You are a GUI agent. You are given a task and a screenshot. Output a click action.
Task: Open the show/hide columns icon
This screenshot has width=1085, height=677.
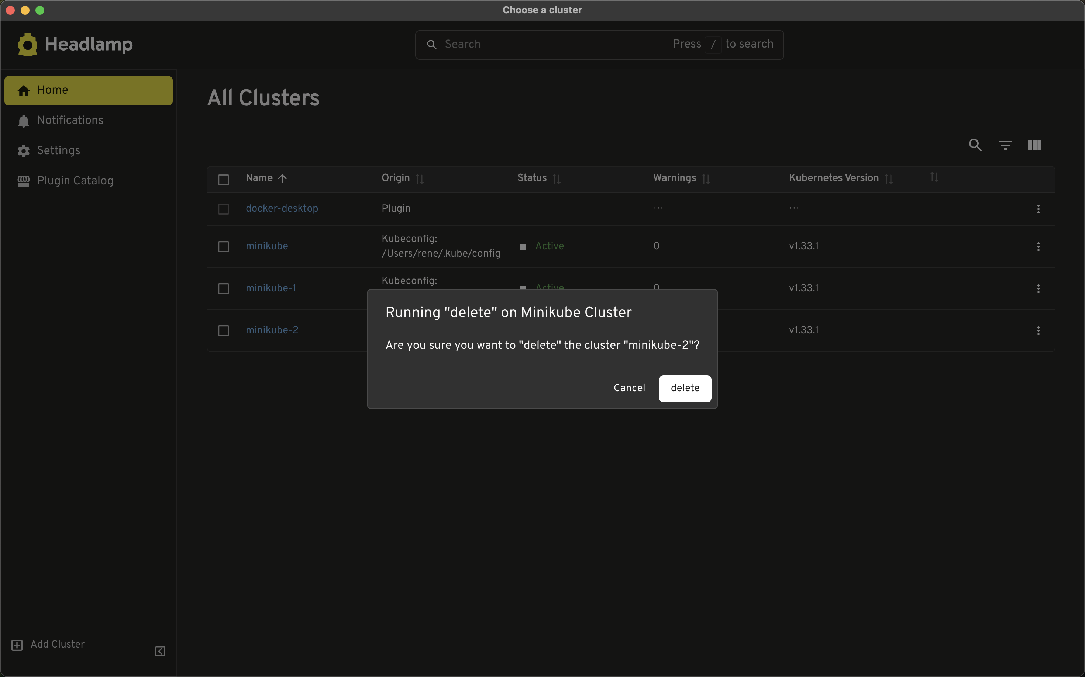point(1034,145)
